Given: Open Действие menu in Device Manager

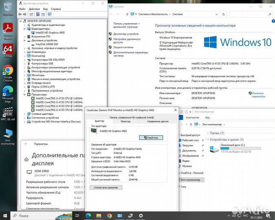Looking at the screenshot, I should pos(34,9).
